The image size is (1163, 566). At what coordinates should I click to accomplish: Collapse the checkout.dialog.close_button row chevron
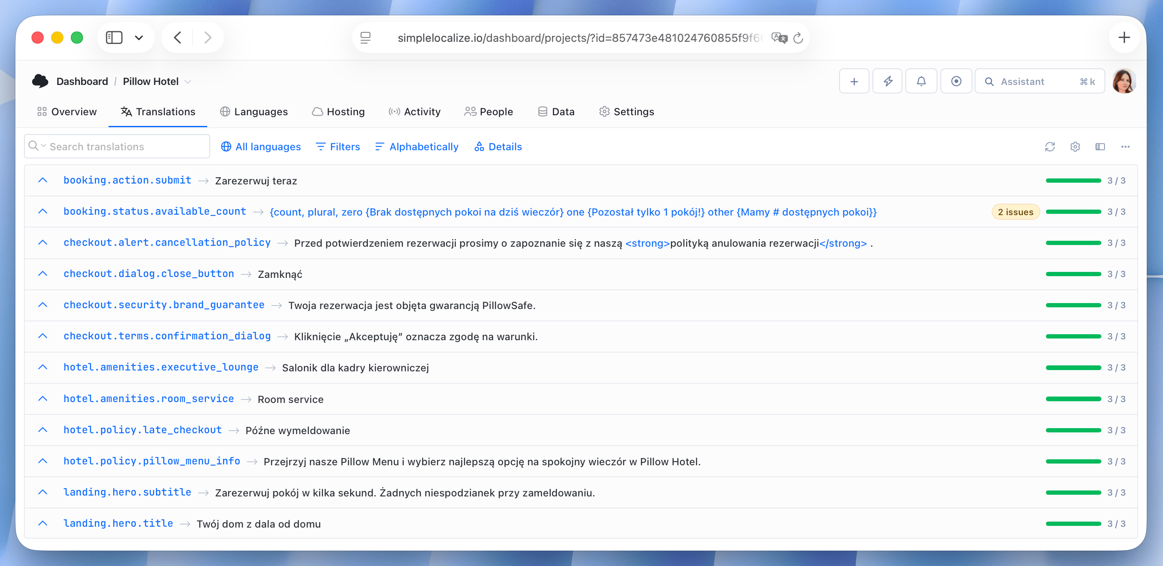click(x=43, y=274)
